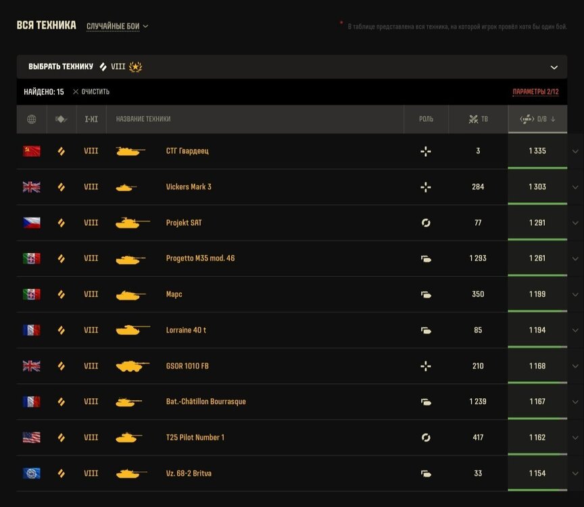
Task: Click the role icon in Марс row
Action: pyautogui.click(x=426, y=295)
